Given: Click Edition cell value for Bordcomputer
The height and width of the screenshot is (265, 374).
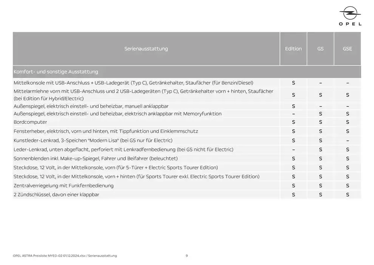Looking at the screenshot, I should (293, 122).
